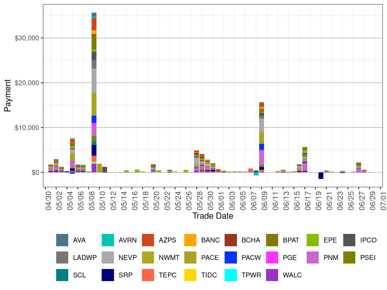Pick the PACW blue legend swatch
The width and height of the screenshot is (387, 290).
(x=231, y=257)
